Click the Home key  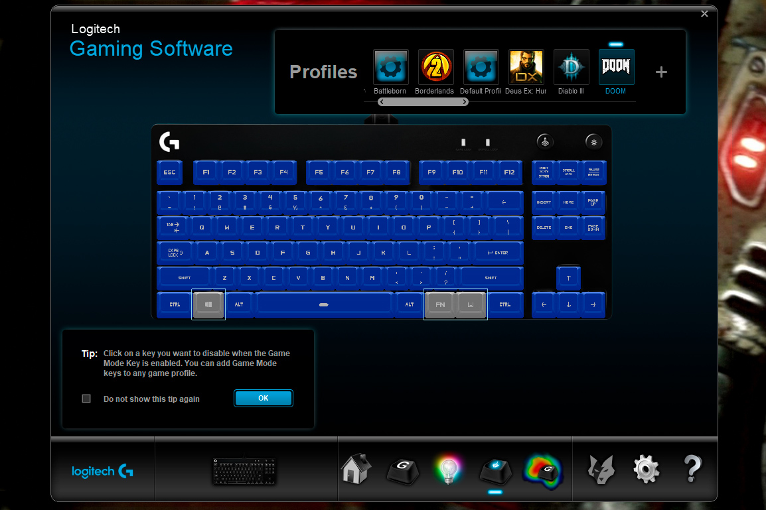[569, 202]
